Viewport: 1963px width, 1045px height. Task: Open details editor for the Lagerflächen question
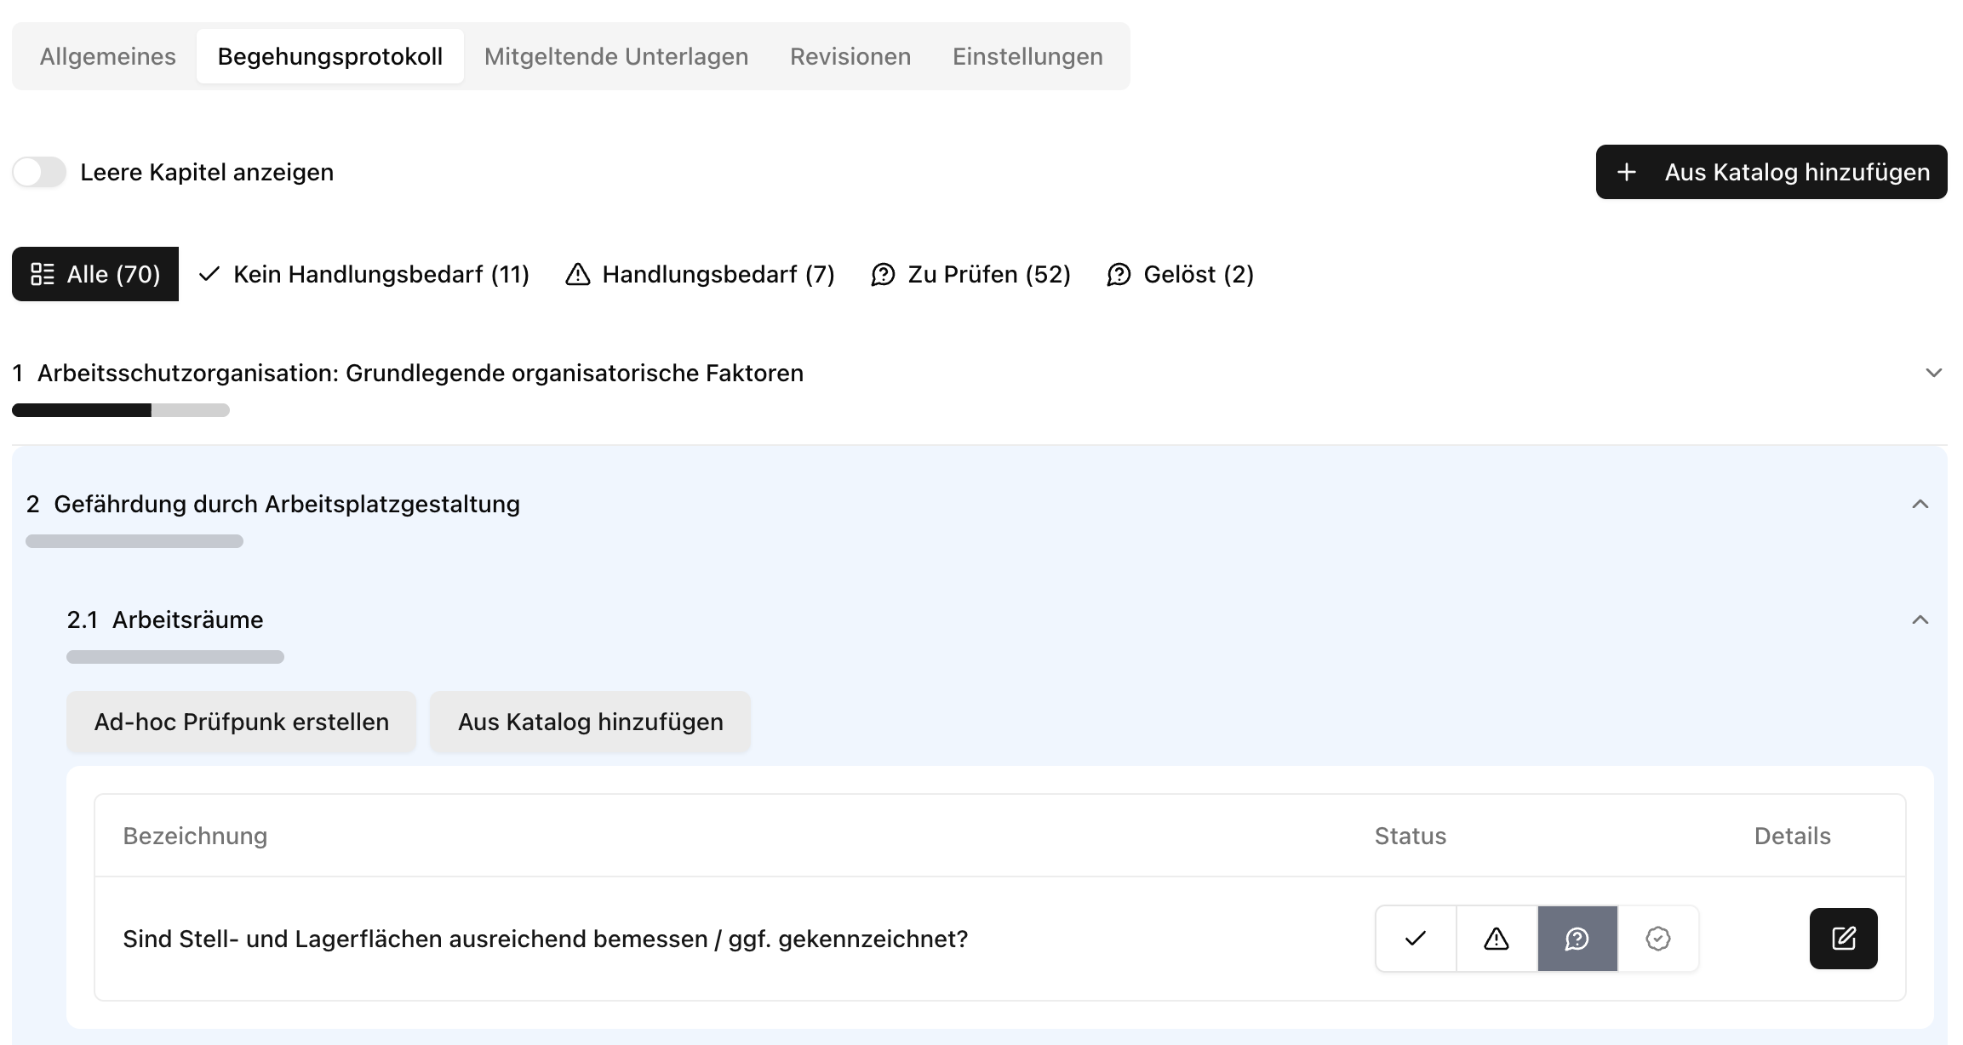click(x=1843, y=939)
